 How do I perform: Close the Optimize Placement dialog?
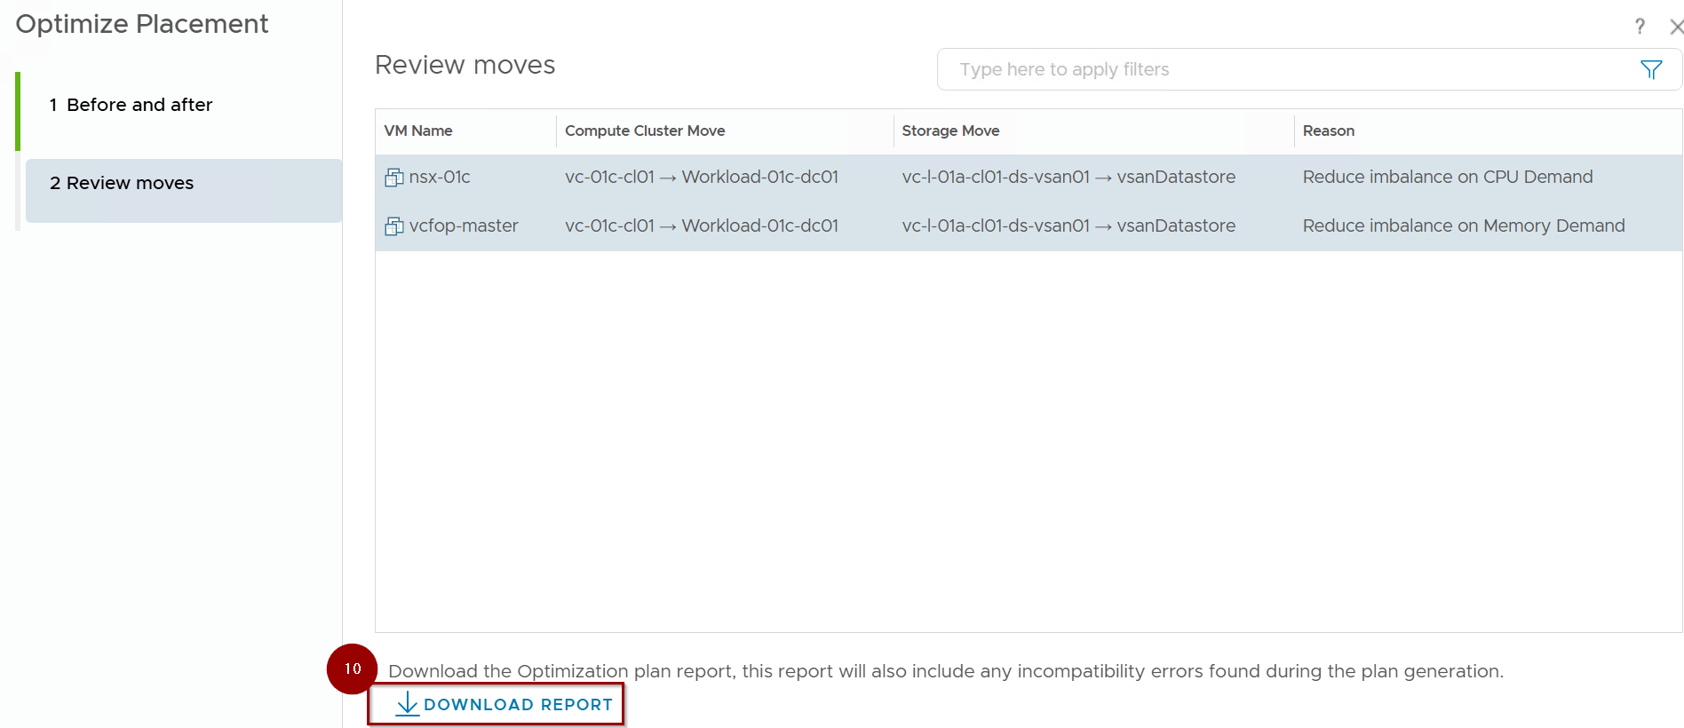[1675, 27]
